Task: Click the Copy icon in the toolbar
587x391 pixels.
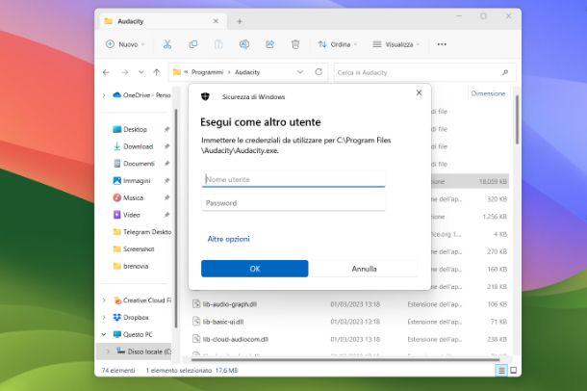Action: pyautogui.click(x=193, y=44)
